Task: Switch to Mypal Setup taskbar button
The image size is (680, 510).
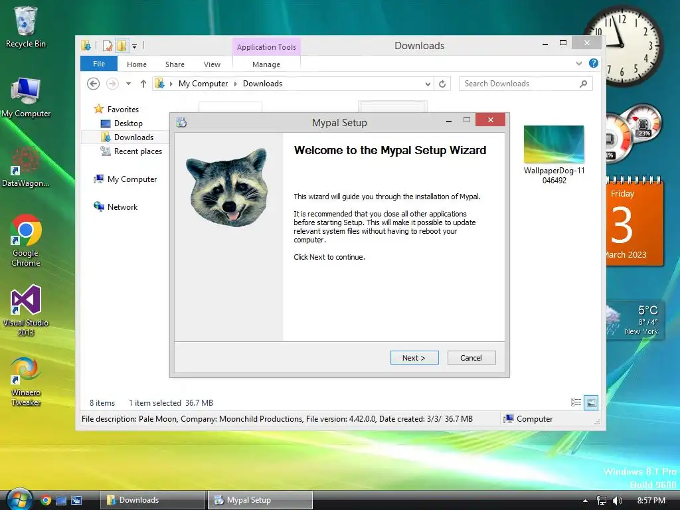Action: coord(260,500)
